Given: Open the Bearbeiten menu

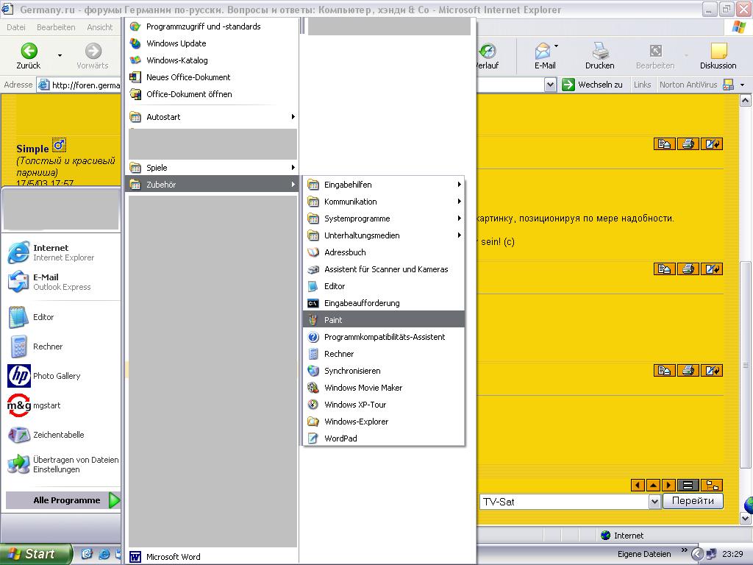Looking at the screenshot, I should coord(56,27).
